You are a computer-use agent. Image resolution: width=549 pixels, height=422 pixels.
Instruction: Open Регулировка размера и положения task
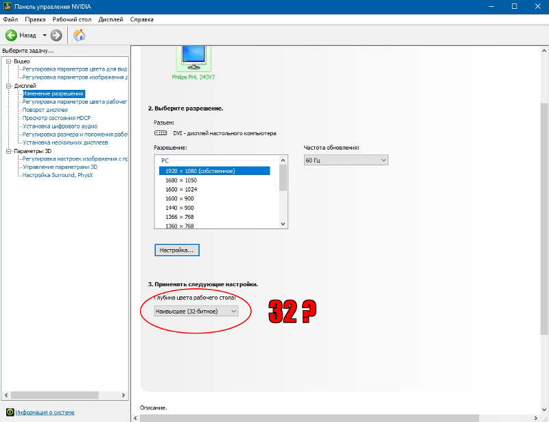[75, 134]
